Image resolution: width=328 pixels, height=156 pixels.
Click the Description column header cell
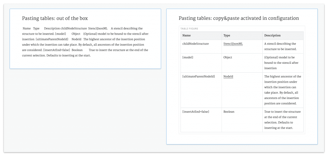[x=283, y=36]
